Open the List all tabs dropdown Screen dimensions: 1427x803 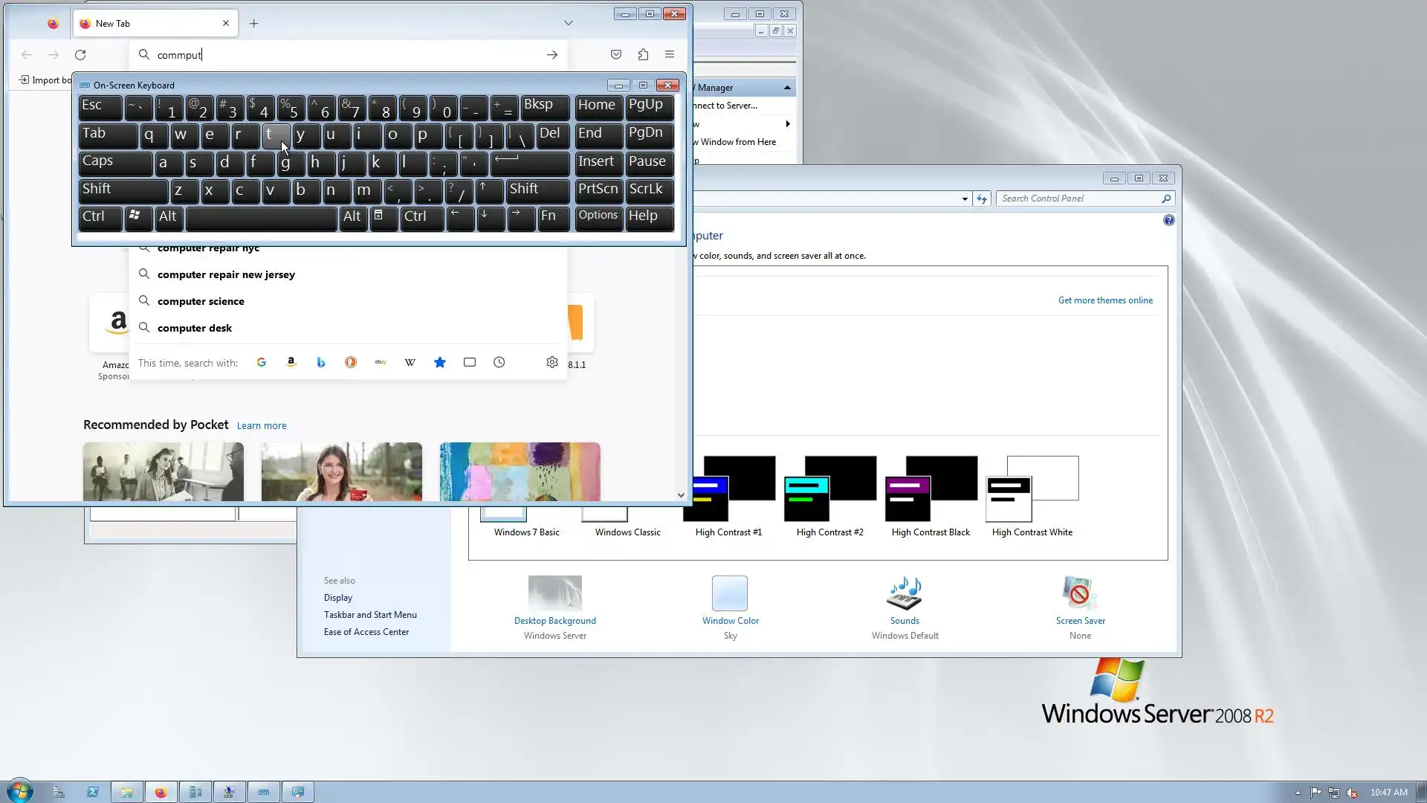[x=569, y=23]
